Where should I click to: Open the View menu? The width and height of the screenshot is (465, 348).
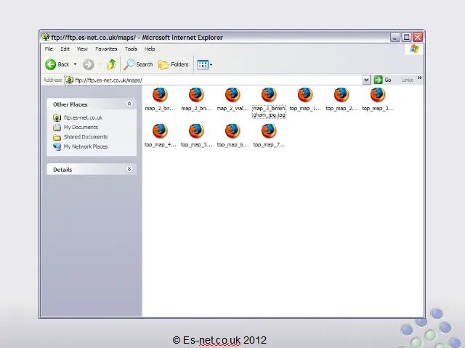tap(82, 49)
